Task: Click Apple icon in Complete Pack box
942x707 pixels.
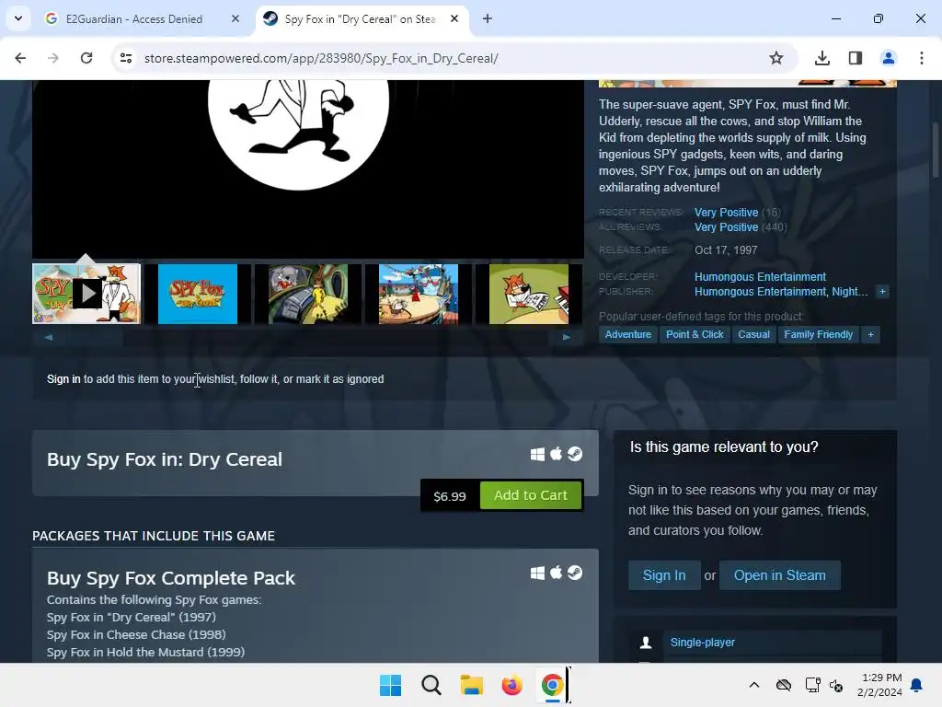Action: point(557,573)
